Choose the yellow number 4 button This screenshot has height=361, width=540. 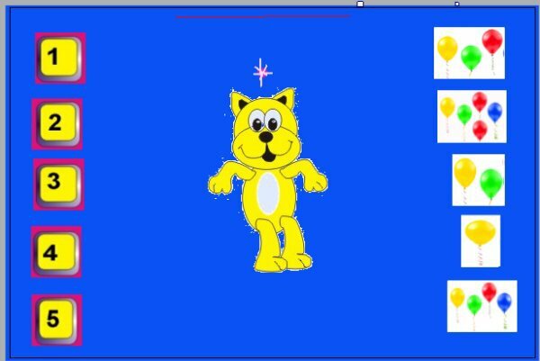point(57,252)
